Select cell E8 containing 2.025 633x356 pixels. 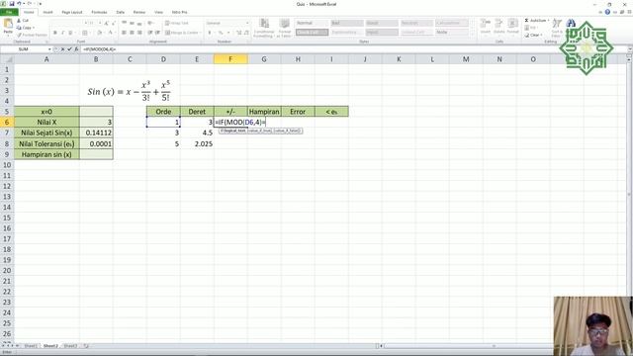point(197,143)
